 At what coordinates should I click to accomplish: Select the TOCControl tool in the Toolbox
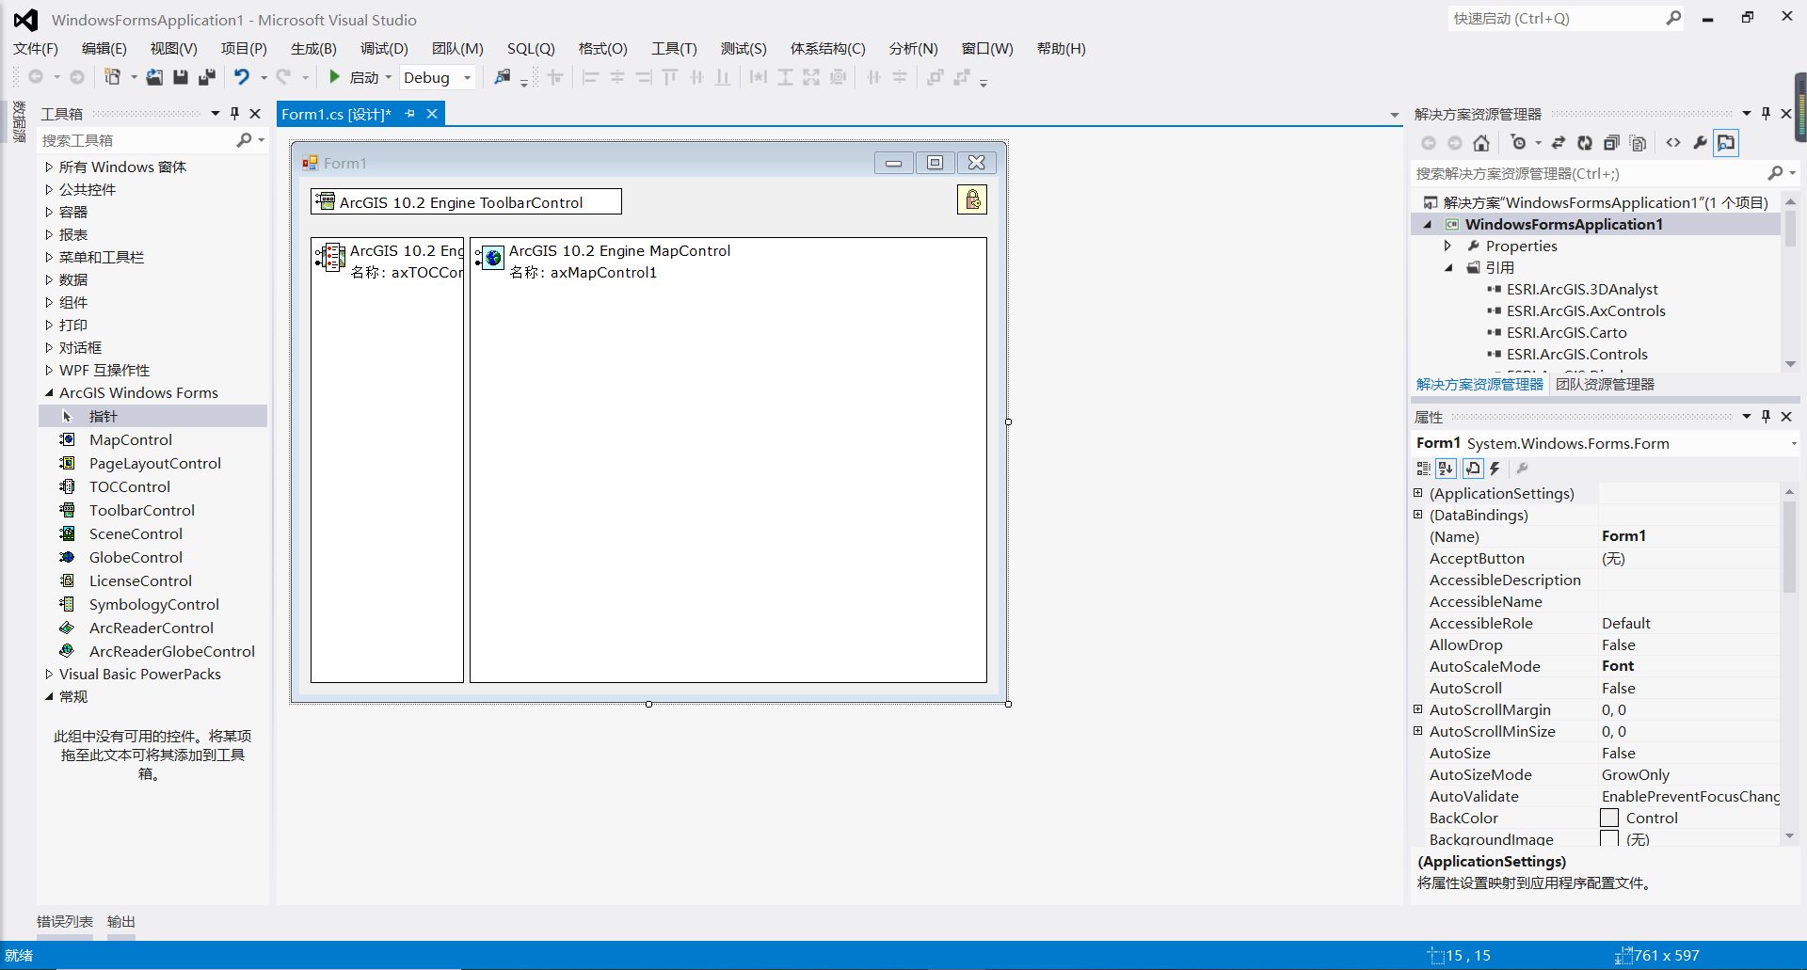(127, 486)
